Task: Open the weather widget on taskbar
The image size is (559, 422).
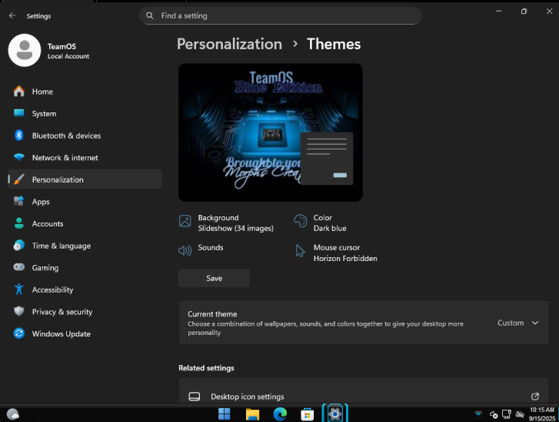Action: [x=13, y=414]
